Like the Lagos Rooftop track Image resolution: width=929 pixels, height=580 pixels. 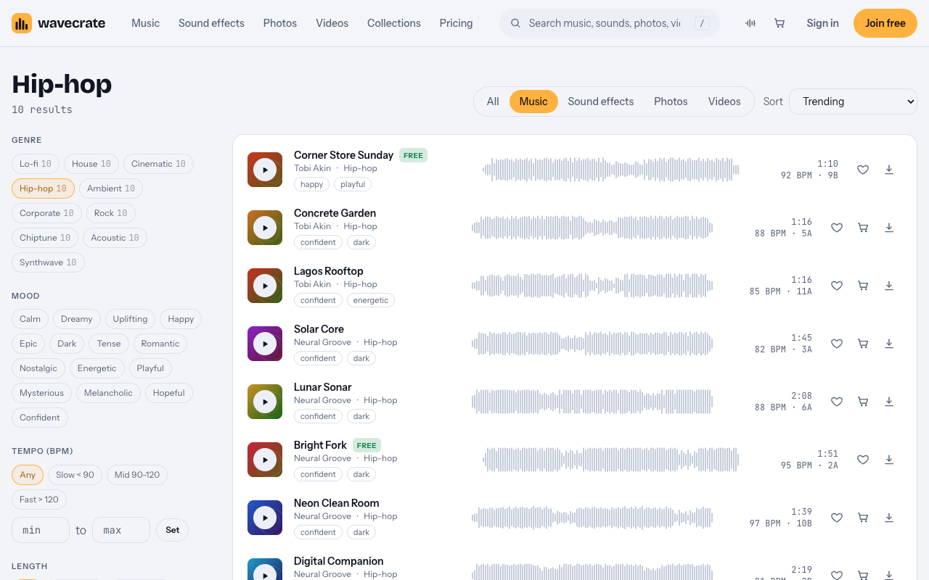[x=837, y=286]
